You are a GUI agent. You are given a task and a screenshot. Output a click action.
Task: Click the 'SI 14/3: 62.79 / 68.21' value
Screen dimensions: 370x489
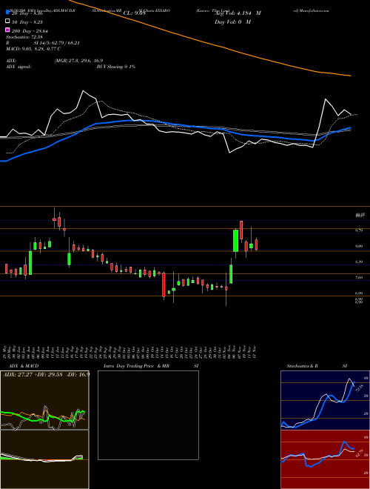point(57,43)
